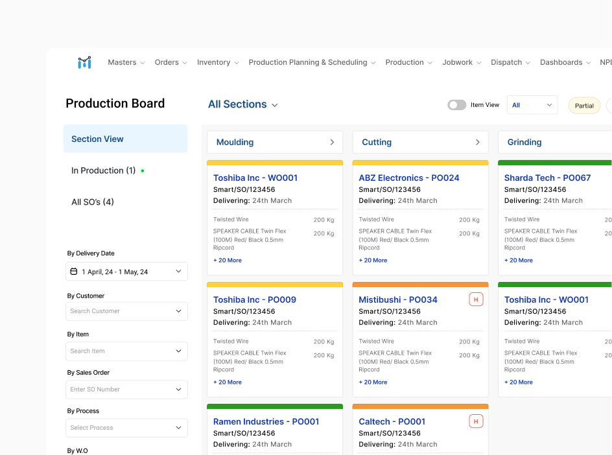Click the Enter SO Number field
This screenshot has height=455, width=612.
pos(120,390)
